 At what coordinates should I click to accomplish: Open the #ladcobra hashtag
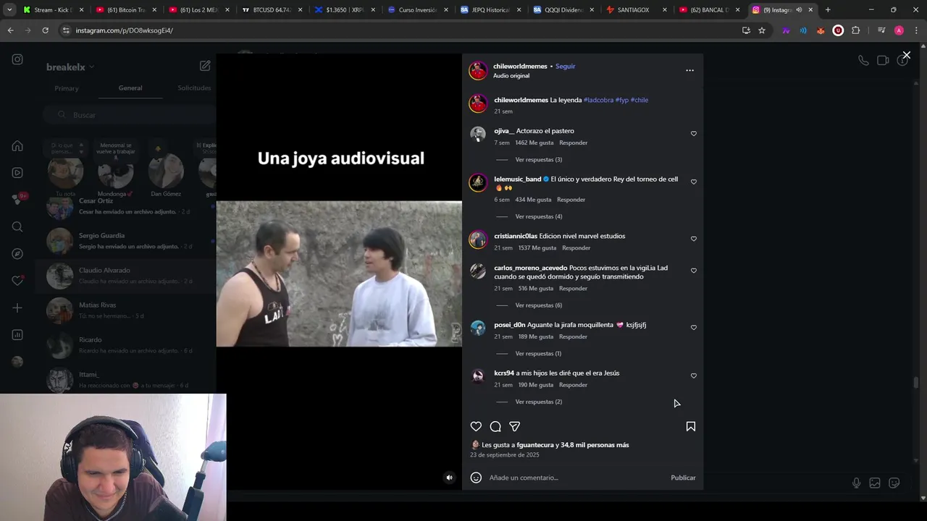pos(598,100)
